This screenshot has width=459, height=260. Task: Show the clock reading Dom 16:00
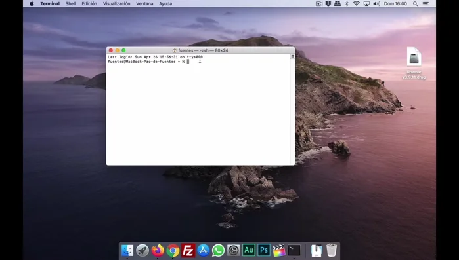(395, 3)
